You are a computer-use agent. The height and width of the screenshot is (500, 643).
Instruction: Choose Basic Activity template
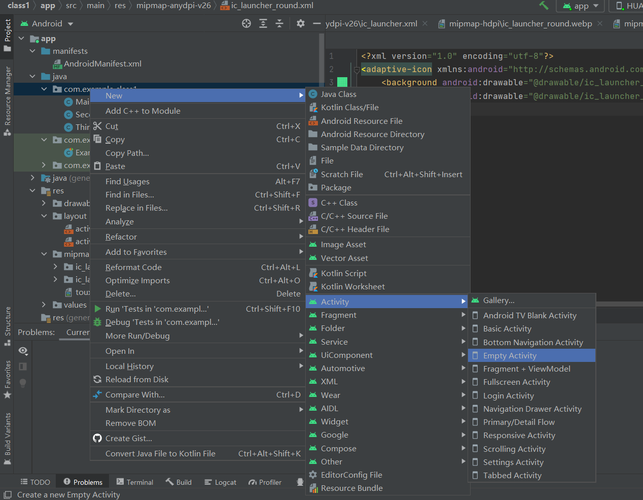click(531, 329)
